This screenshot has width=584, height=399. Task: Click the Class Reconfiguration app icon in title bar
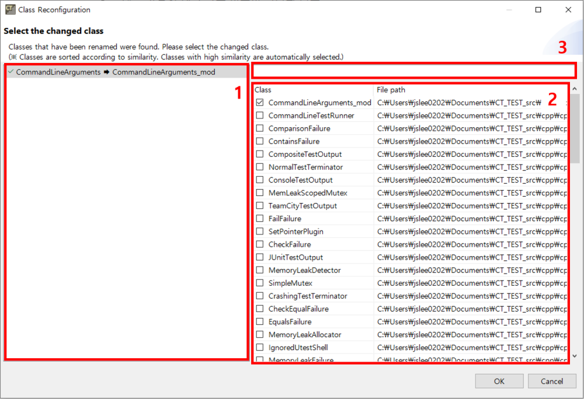click(10, 9)
